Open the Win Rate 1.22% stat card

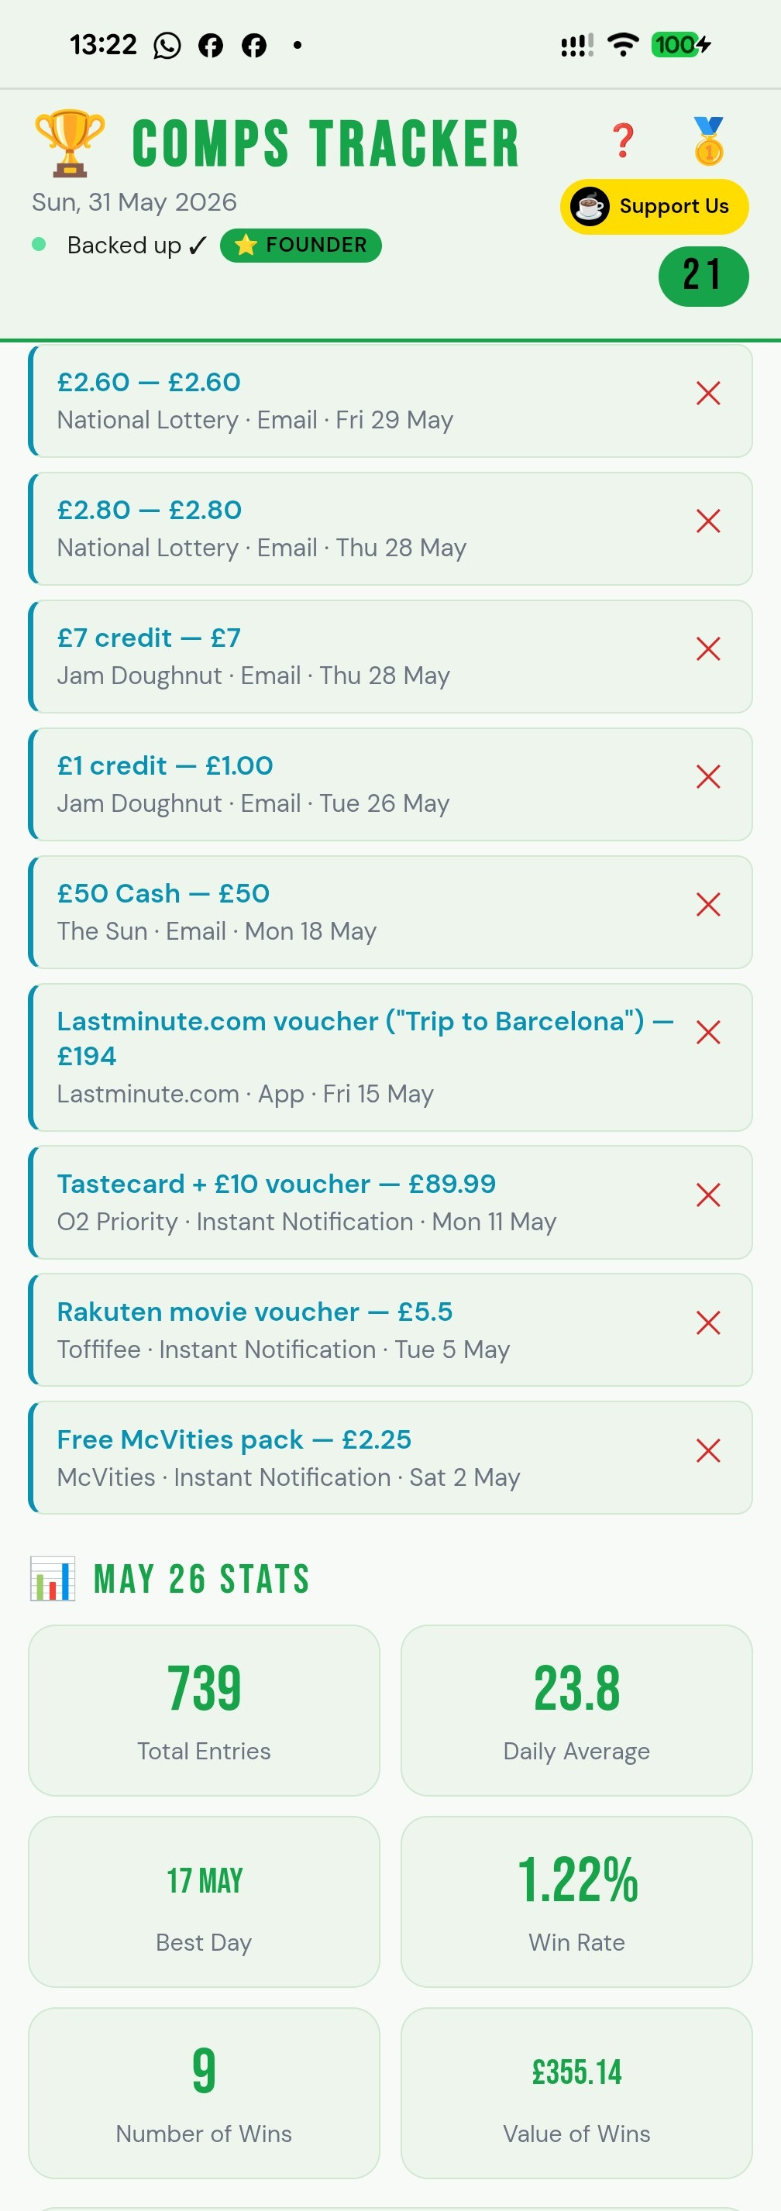point(576,1901)
